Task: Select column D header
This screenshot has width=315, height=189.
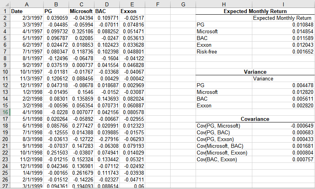Action: [x=107, y=4]
